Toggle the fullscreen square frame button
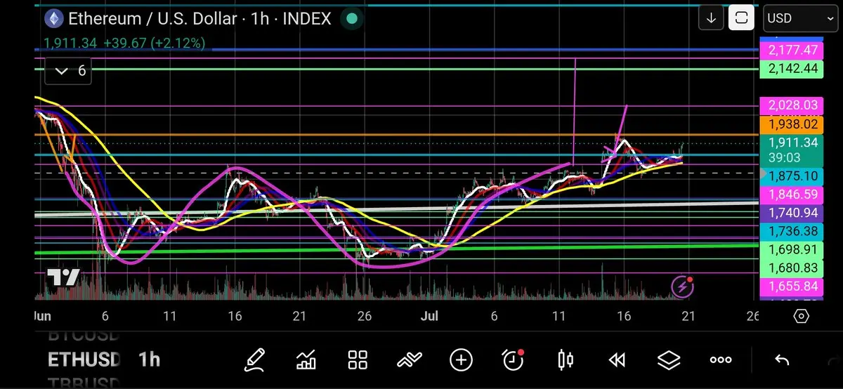This screenshot has width=843, height=389. (741, 18)
